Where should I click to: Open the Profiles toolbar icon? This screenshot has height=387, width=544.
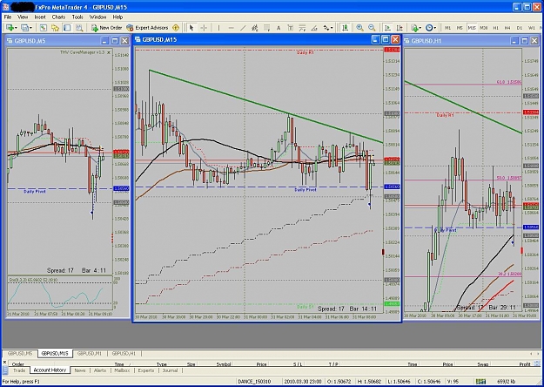(24, 28)
